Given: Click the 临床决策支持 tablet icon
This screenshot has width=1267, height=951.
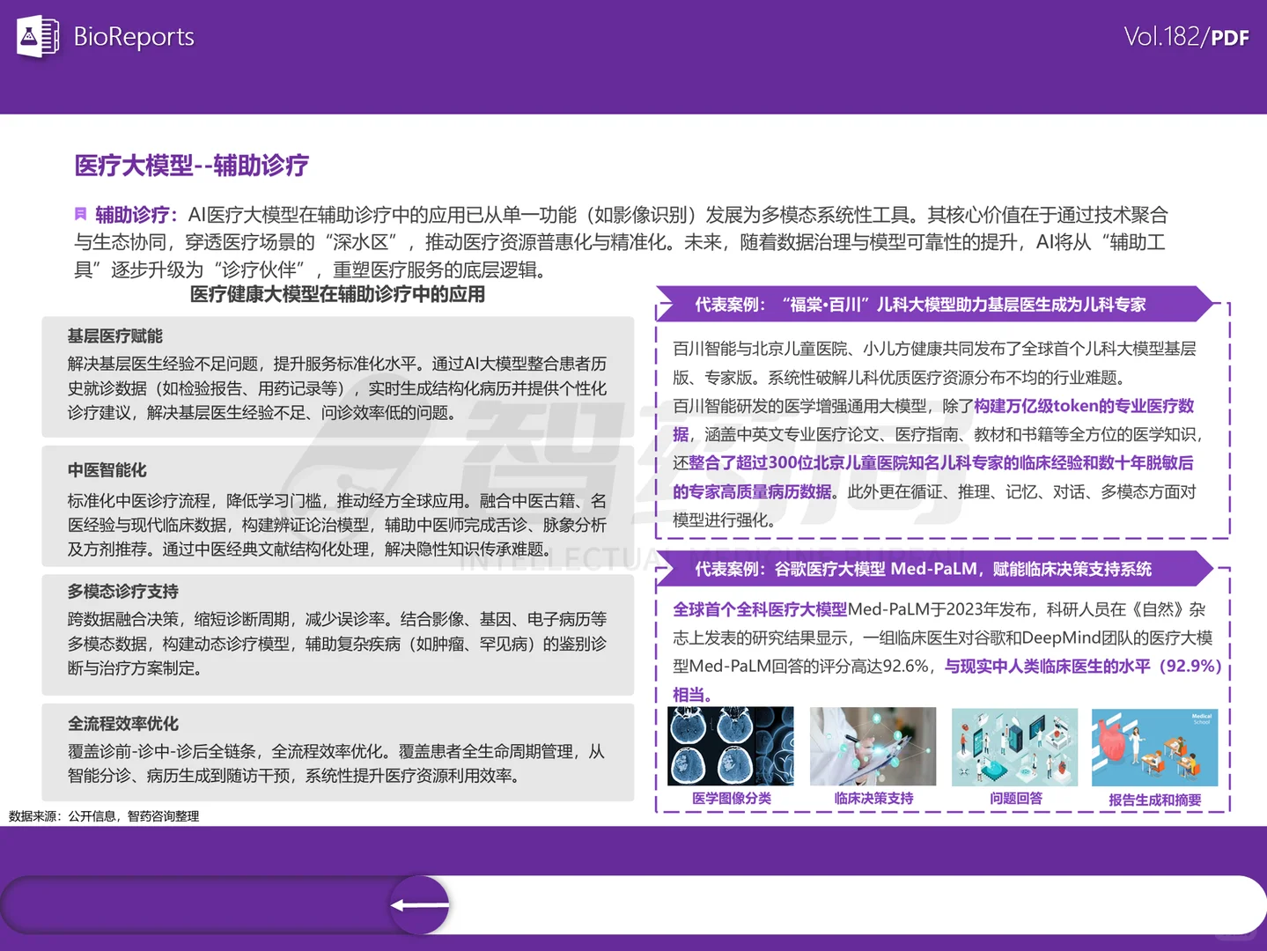Looking at the screenshot, I should tap(872, 745).
